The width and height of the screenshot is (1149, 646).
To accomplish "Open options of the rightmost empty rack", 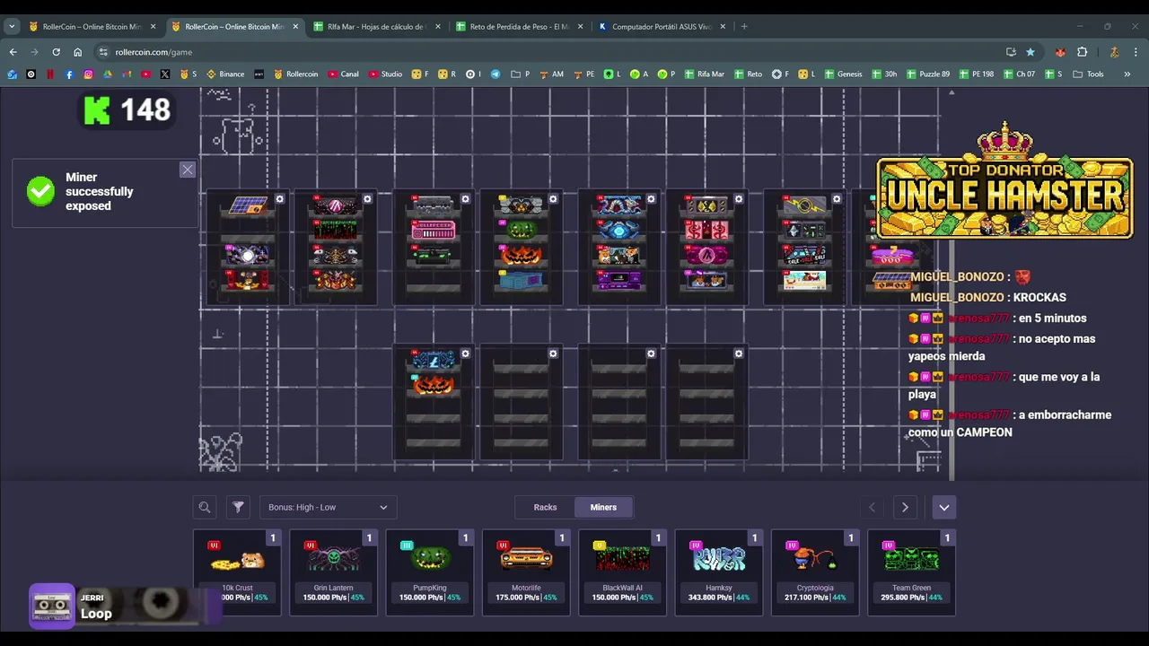I will pos(739,354).
